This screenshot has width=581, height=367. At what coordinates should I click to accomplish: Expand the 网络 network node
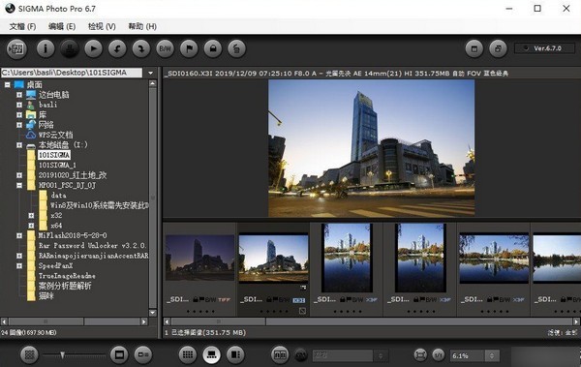[x=19, y=125]
